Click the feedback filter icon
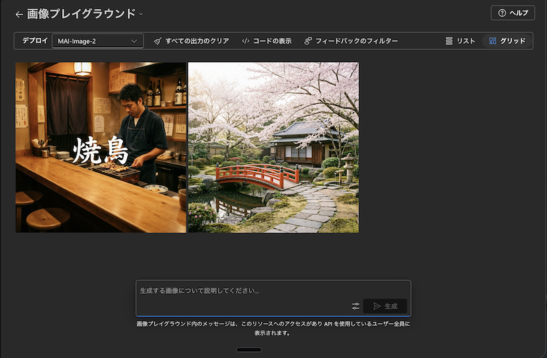Screen dimensions: 547x358 (308, 41)
